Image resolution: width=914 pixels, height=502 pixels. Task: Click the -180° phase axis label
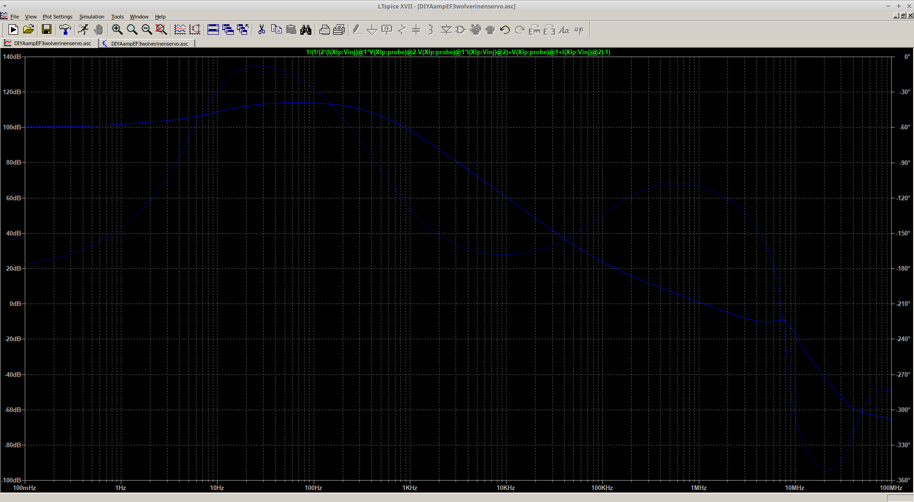[x=903, y=268]
